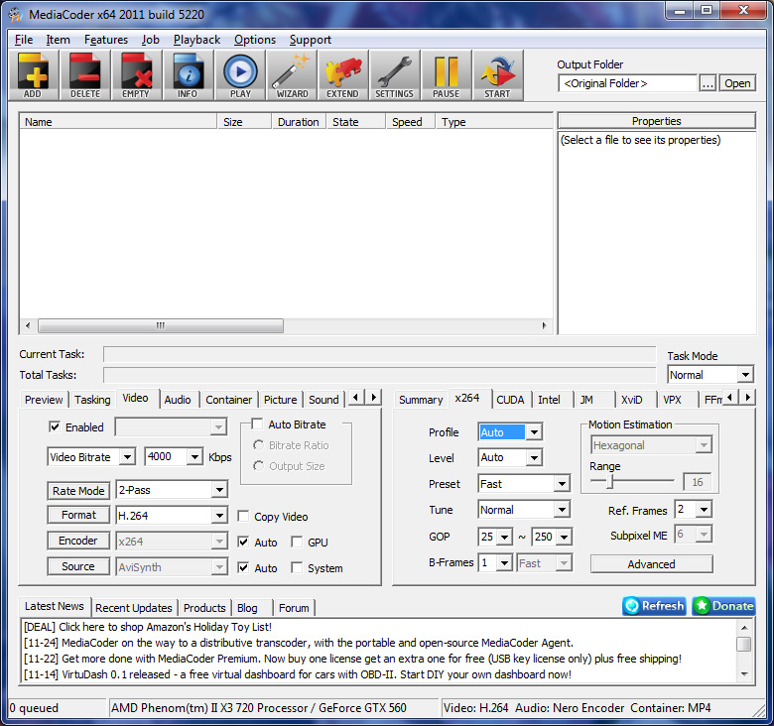Open the Format H.264 dropdown
This screenshot has width=774, height=726.
click(x=219, y=516)
